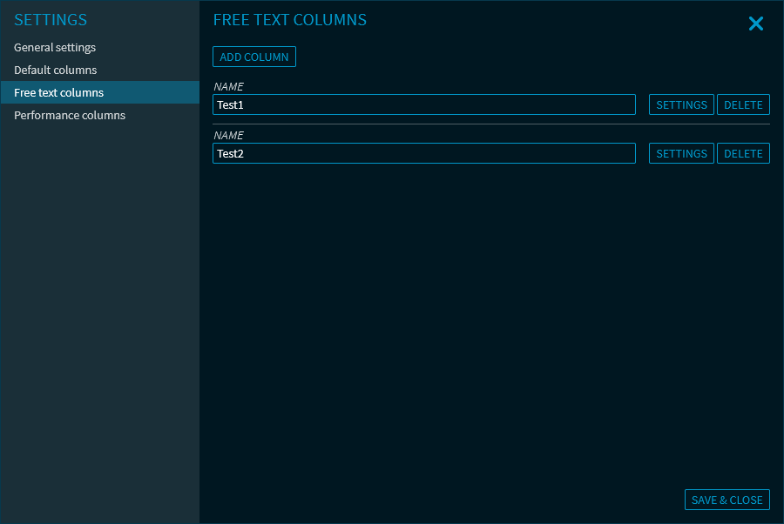Delete the Test1 column

[x=743, y=104]
